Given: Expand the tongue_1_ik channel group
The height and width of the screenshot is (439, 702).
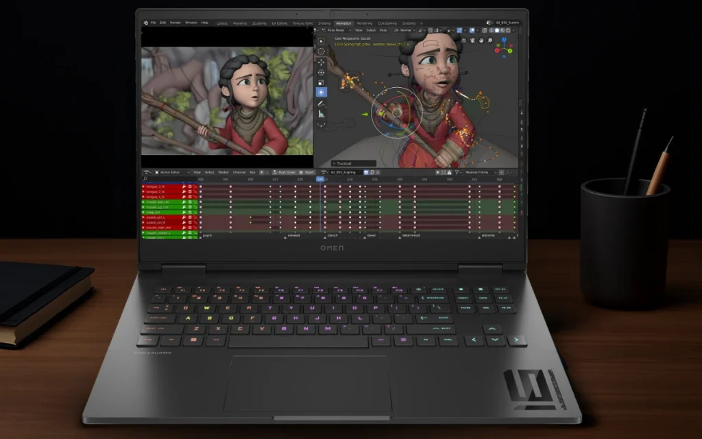Looking at the screenshot, I should (x=143, y=197).
